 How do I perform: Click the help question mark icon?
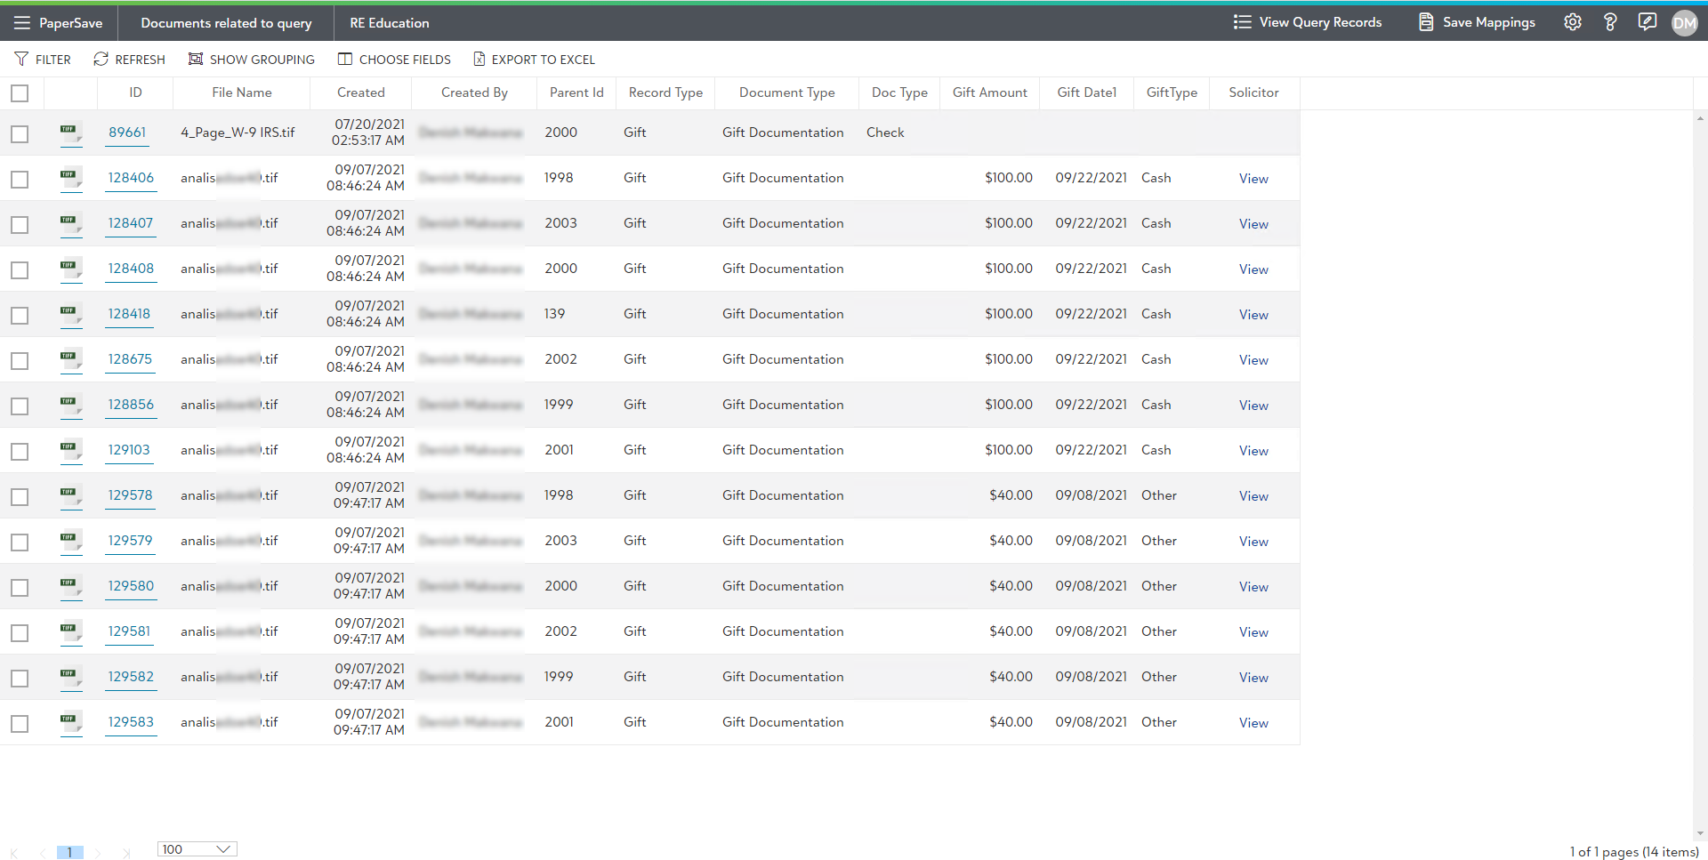pyautogui.click(x=1609, y=23)
